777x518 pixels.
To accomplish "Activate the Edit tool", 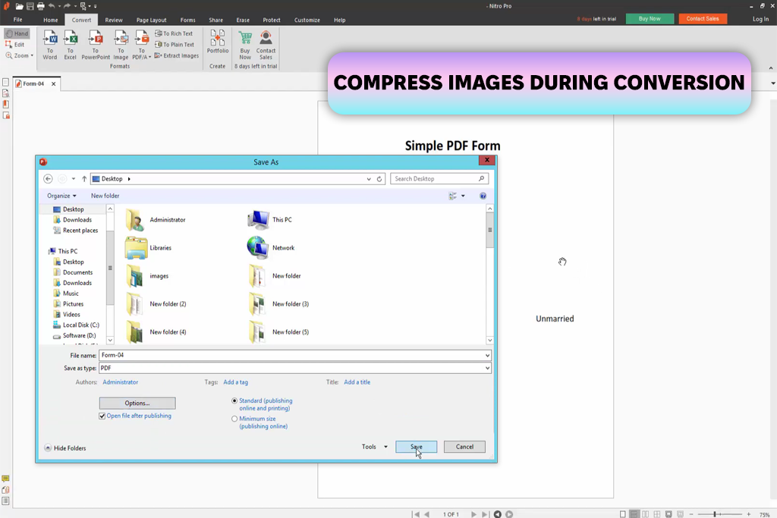I will tap(15, 45).
